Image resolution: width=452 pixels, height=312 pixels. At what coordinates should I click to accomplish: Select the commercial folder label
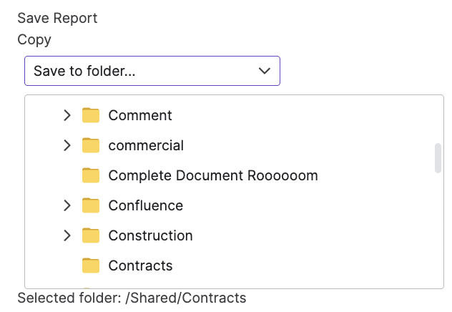(x=146, y=145)
